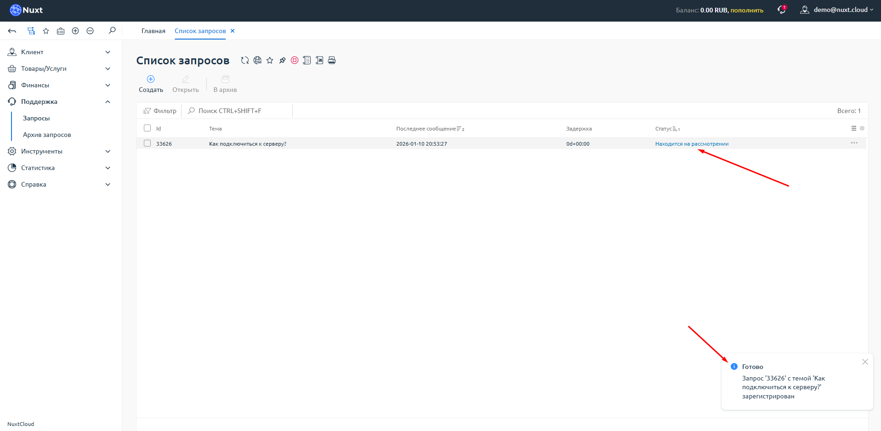Screen dimensions: 881x431
Task: Open Архив запросов in the sidebar
Action: pos(47,135)
